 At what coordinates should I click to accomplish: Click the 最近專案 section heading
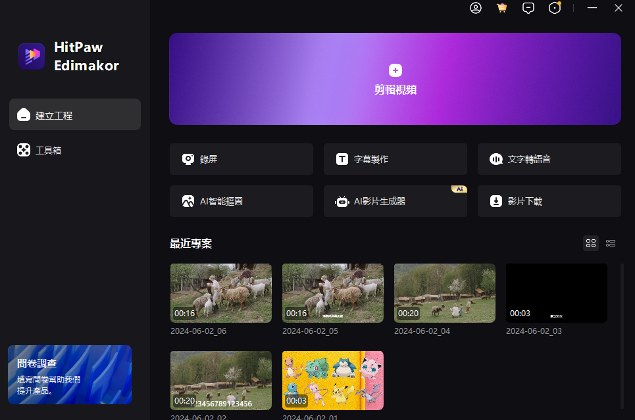pyautogui.click(x=191, y=243)
